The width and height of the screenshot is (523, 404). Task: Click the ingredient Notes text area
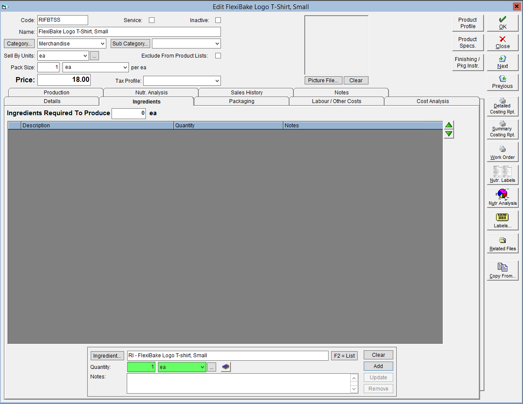239,383
